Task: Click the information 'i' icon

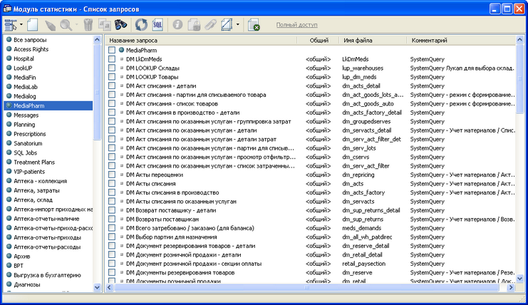Action: 177,24
